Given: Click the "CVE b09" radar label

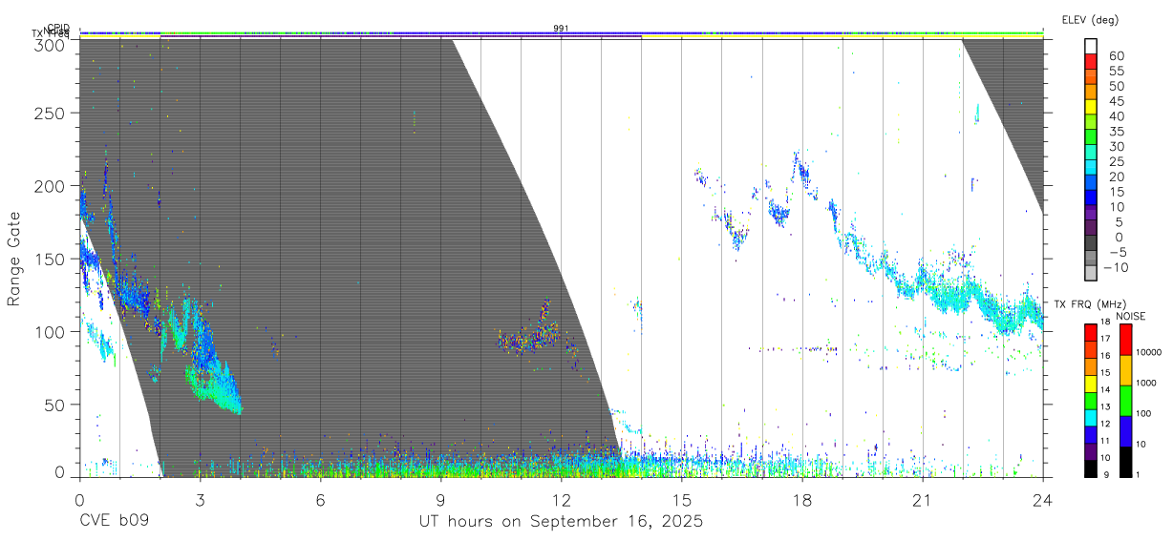Looking at the screenshot, I should click(x=114, y=521).
